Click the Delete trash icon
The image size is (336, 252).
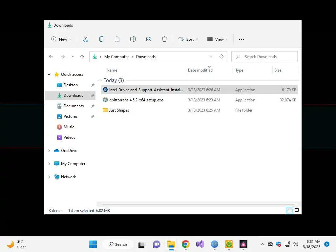click(x=164, y=39)
